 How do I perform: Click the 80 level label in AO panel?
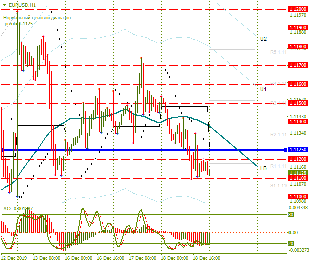coord(291,215)
